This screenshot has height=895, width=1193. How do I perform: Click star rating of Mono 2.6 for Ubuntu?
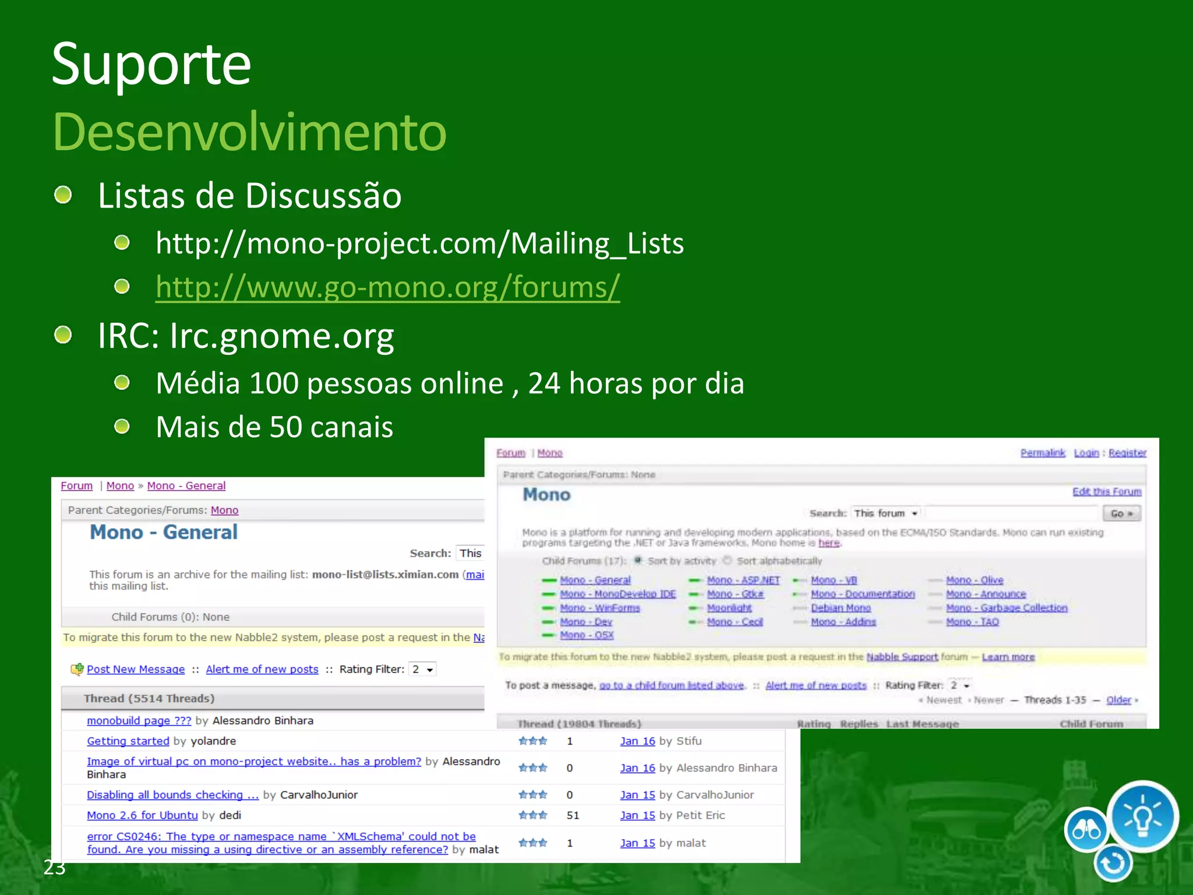tap(532, 815)
